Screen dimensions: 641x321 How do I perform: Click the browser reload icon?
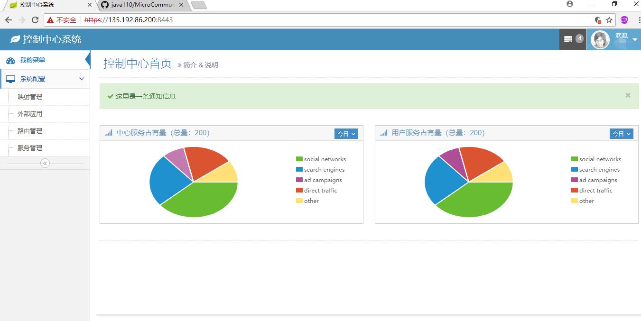[x=35, y=20]
